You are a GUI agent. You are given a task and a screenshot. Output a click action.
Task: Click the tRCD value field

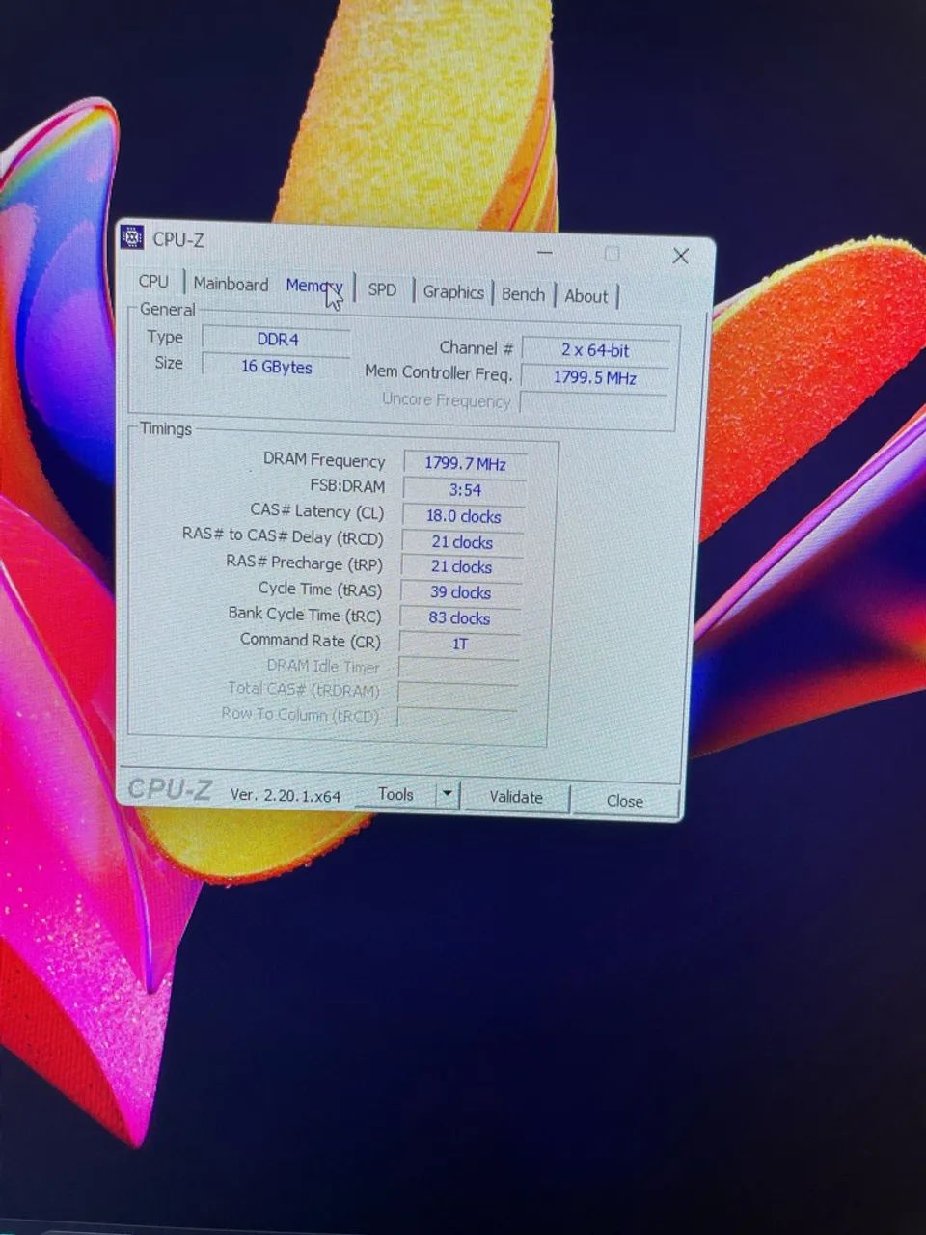[462, 542]
